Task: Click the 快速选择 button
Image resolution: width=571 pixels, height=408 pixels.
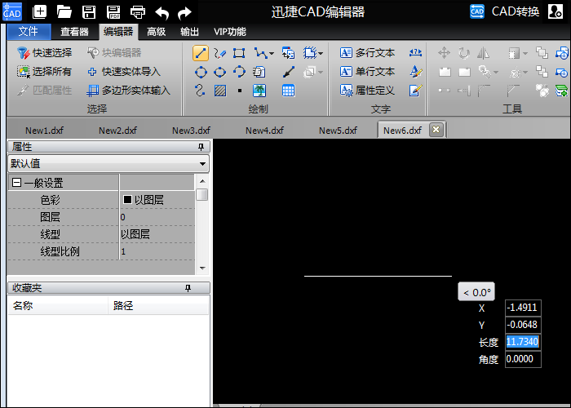Action: coord(44,53)
